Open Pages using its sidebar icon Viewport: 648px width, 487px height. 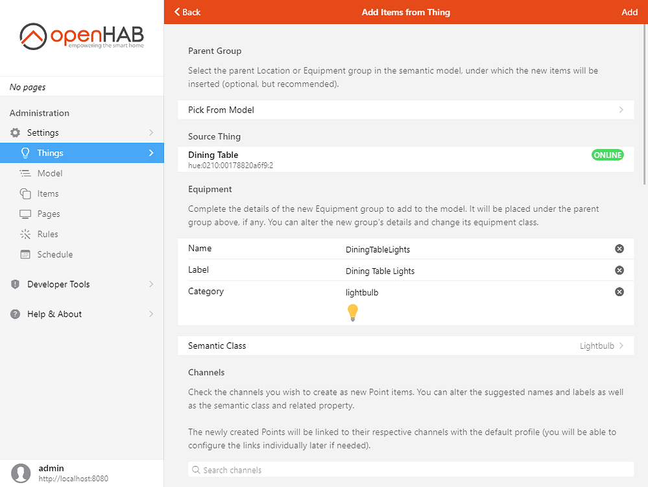[26, 214]
